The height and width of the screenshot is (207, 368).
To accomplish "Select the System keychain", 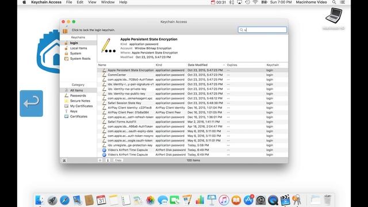I will pos(78,53).
